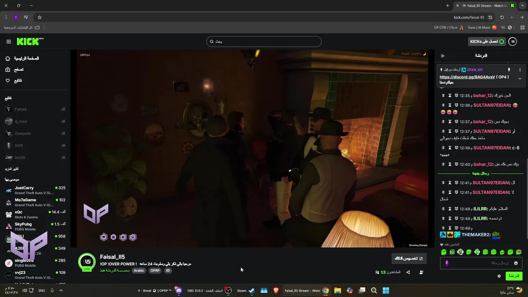
Task: Click the green Chat send button
Action: pyautogui.click(x=514, y=276)
